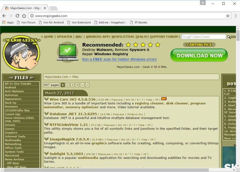
Task: Open the Apps grid shortcut
Action: click(x=8, y=23)
